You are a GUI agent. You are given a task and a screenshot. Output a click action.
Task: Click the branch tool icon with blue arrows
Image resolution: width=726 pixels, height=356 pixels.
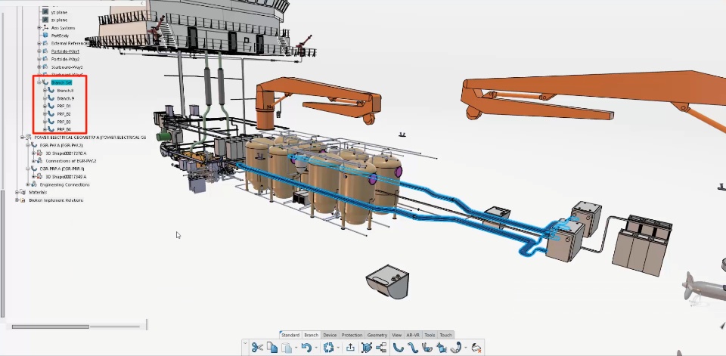point(442,347)
